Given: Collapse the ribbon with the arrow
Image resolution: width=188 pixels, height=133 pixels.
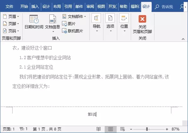Looking at the screenshot, I should (183, 39).
